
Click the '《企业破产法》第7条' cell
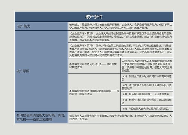[x=121, y=50]
